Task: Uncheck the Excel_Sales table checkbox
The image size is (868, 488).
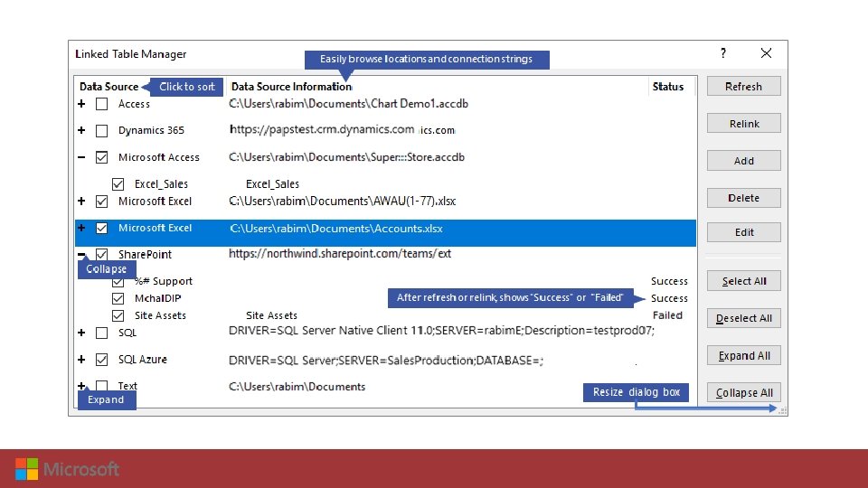Action: click(118, 183)
